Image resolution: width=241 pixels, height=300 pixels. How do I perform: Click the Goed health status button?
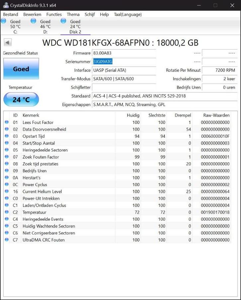click(x=21, y=69)
